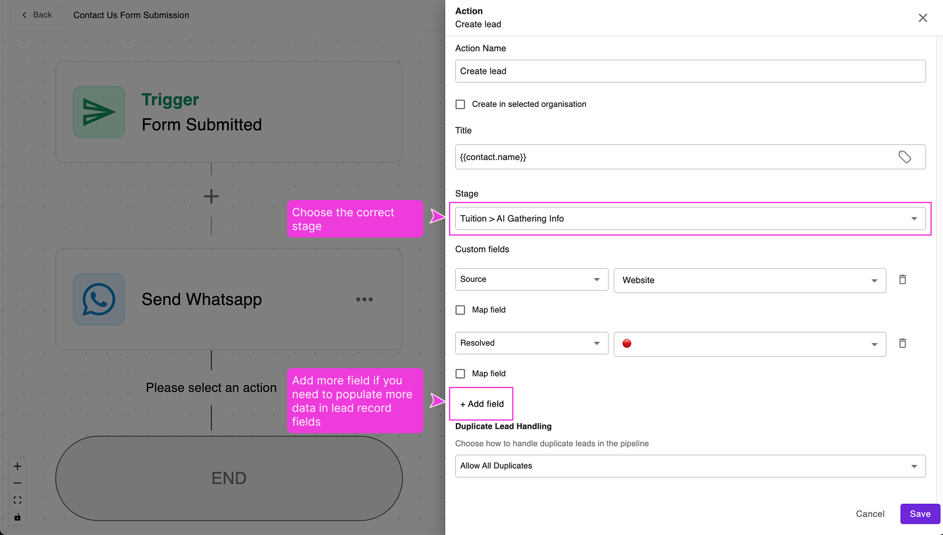943x535 pixels.
Task: Check Map field under the Resolved custom field
Action: click(x=460, y=373)
